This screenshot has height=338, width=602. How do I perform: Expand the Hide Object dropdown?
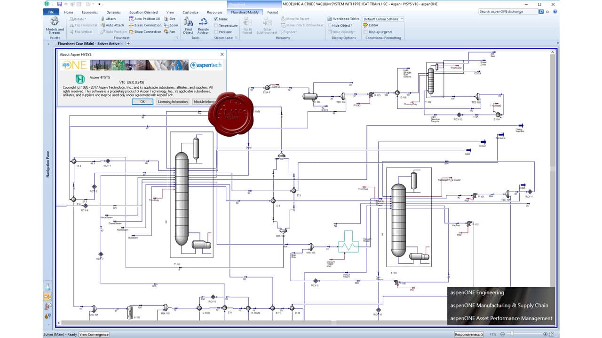click(x=352, y=25)
